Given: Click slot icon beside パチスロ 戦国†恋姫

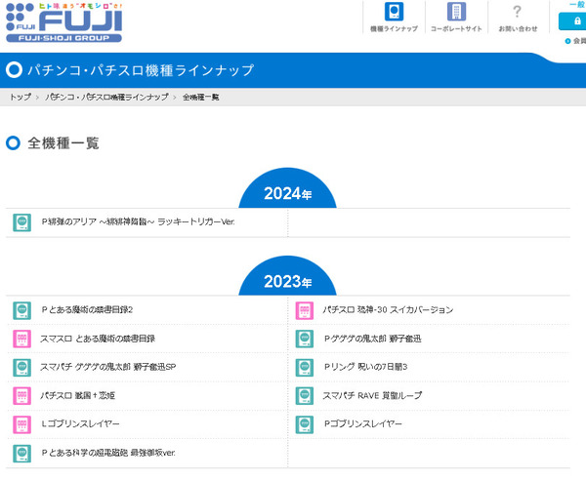Looking at the screenshot, I should pyautogui.click(x=22, y=396).
